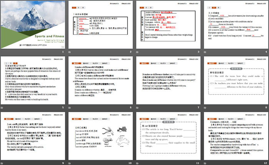Click the transition star icon under slide 8

click(x=204, y=108)
